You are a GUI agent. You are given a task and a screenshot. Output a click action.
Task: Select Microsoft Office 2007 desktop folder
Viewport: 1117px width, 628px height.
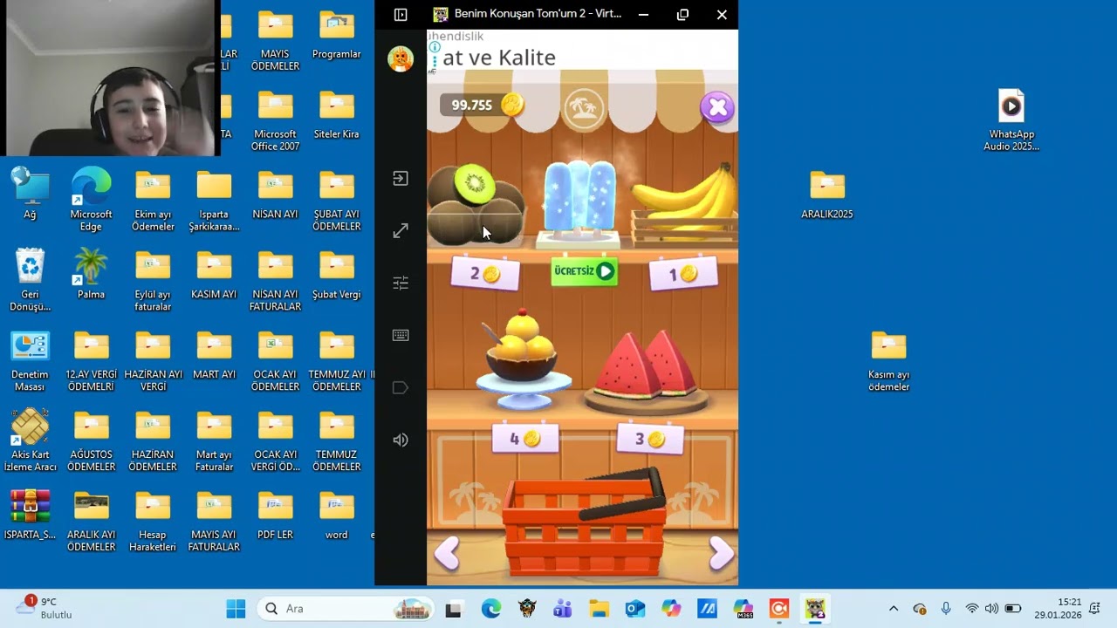tap(276, 121)
